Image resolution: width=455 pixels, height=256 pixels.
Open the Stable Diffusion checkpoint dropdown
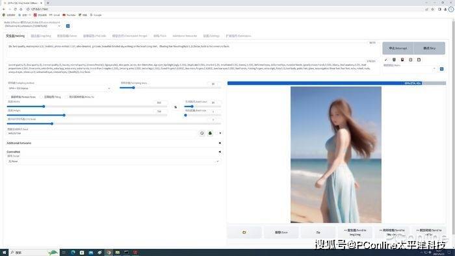coord(32,26)
